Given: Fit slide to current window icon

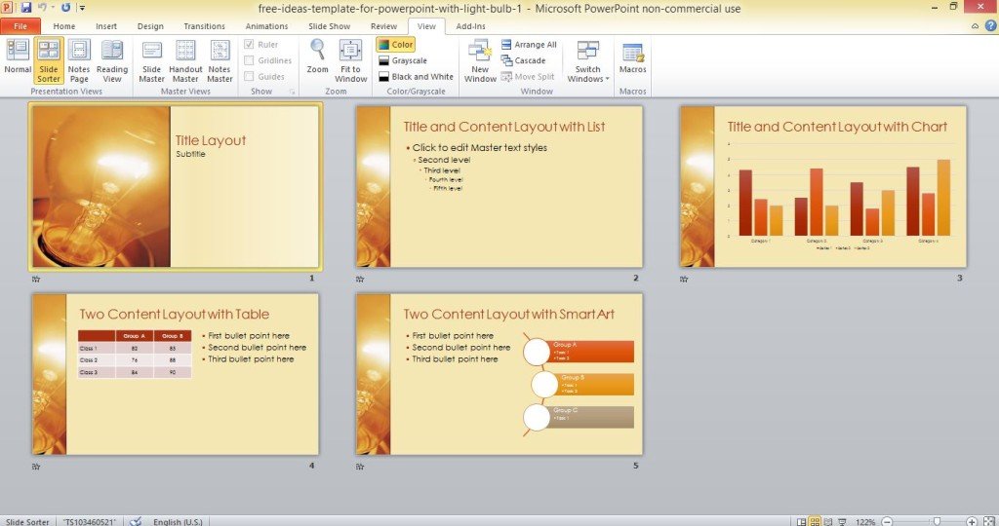Looking at the screenshot, I should (989, 521).
